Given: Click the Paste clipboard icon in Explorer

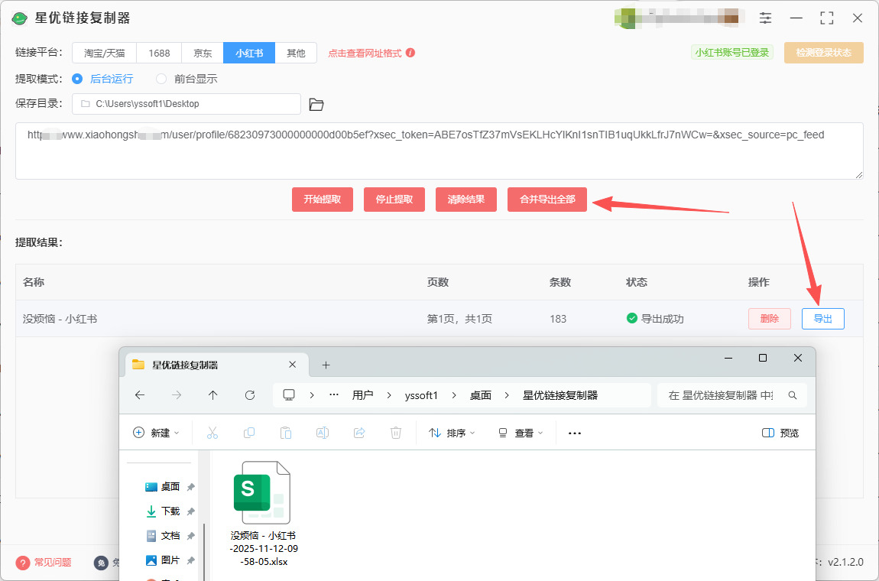Looking at the screenshot, I should (x=285, y=433).
